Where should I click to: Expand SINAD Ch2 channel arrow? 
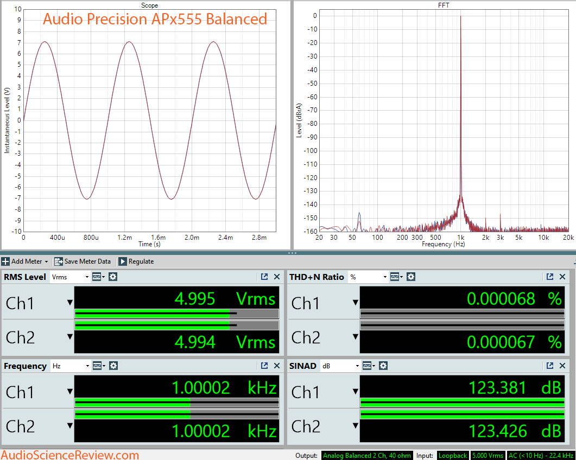(x=355, y=425)
